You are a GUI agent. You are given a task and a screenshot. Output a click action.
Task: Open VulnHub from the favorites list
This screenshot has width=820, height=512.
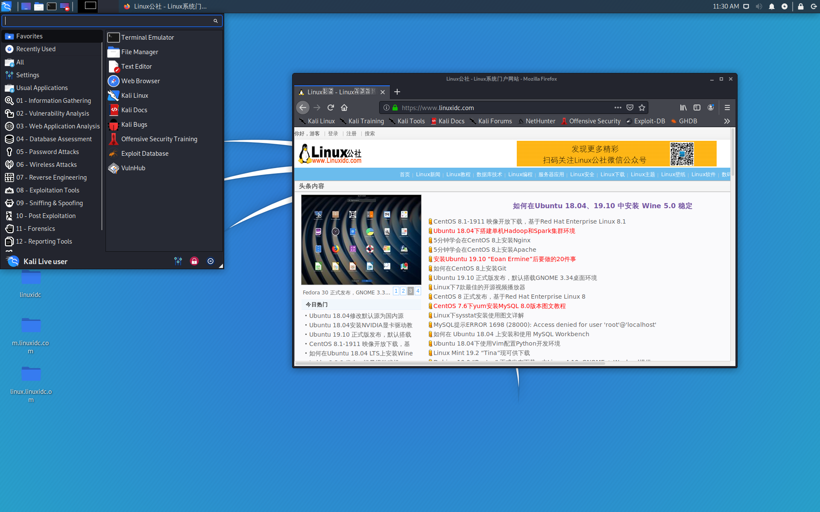tap(164, 168)
